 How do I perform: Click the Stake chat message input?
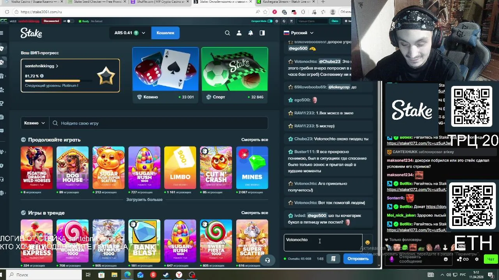pyautogui.click(x=323, y=243)
